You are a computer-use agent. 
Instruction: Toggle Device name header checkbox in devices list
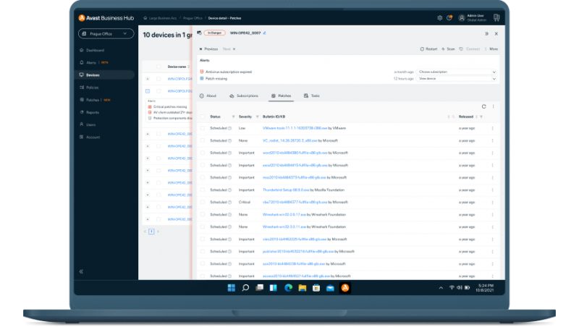159,67
